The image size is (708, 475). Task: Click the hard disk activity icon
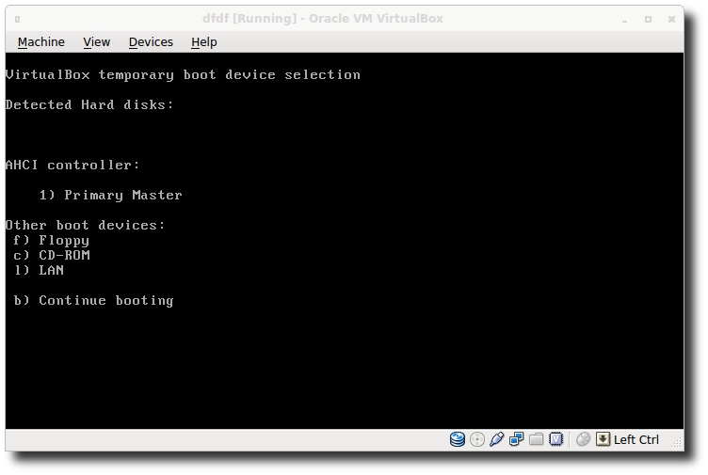458,439
